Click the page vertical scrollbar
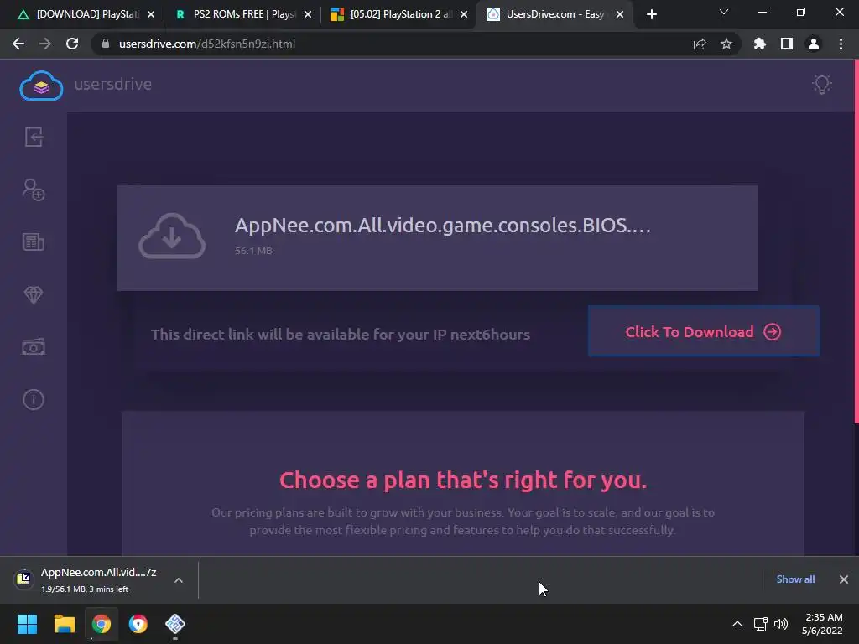This screenshot has height=644, width=859. [x=856, y=241]
